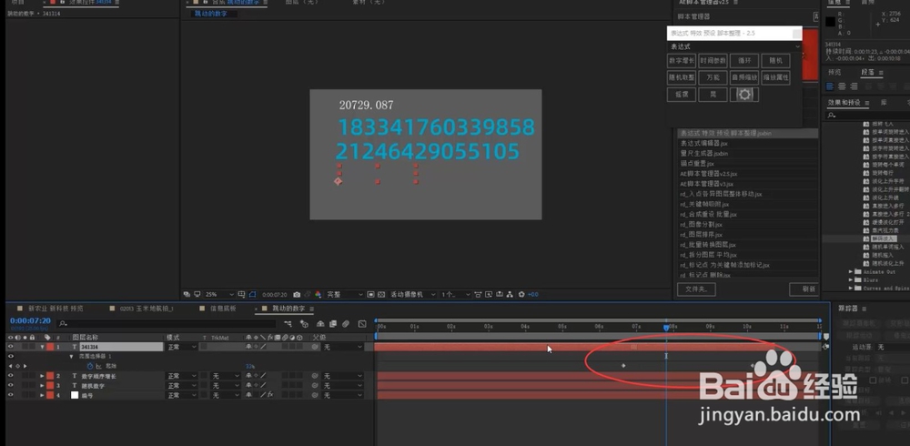Toggle the region of interest icon
Viewport: 910px width, 446px height.
coord(371,294)
